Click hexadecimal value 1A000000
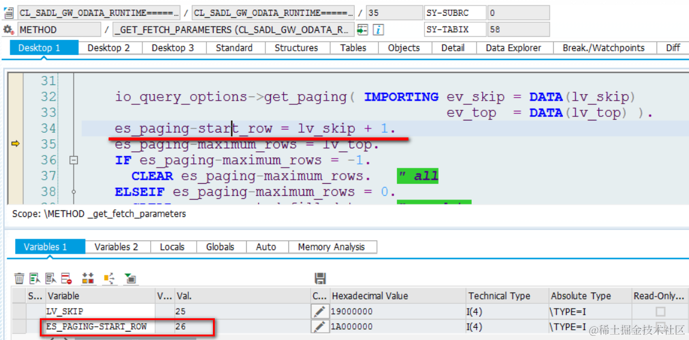The height and width of the screenshot is (340, 689). pyautogui.click(x=397, y=327)
